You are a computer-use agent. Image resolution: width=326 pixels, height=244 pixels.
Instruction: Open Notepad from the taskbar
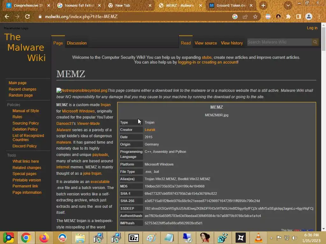tap(169, 238)
